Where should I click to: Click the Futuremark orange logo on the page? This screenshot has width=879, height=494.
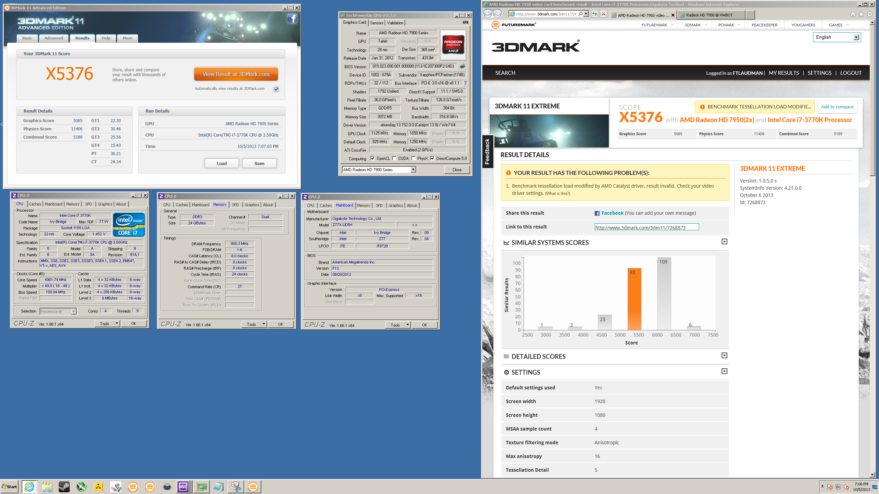coord(495,25)
